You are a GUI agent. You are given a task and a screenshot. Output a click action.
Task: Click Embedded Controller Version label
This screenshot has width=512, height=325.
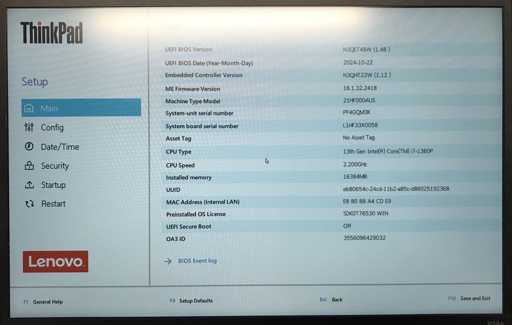coord(204,75)
